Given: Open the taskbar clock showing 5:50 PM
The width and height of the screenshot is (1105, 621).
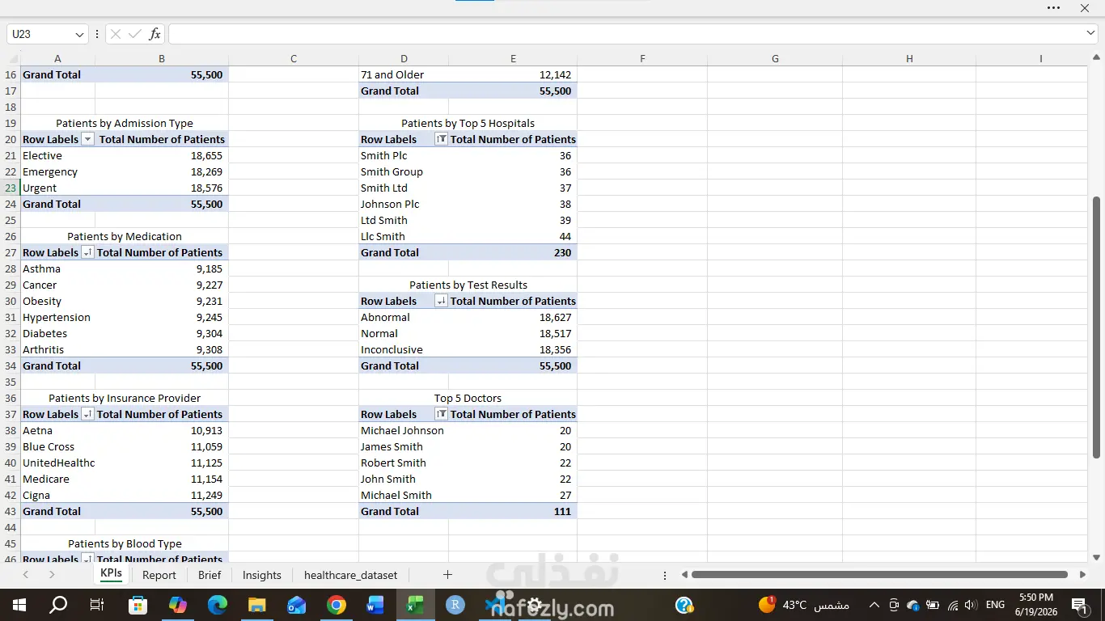Looking at the screenshot, I should tap(1036, 605).
